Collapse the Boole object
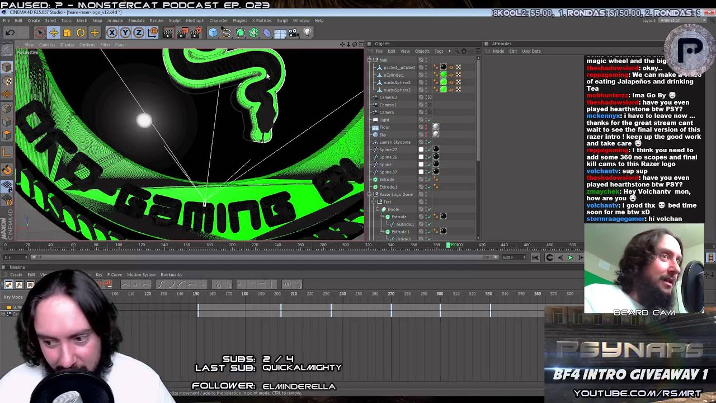Image resolution: width=716 pixels, height=403 pixels. pos(378,209)
